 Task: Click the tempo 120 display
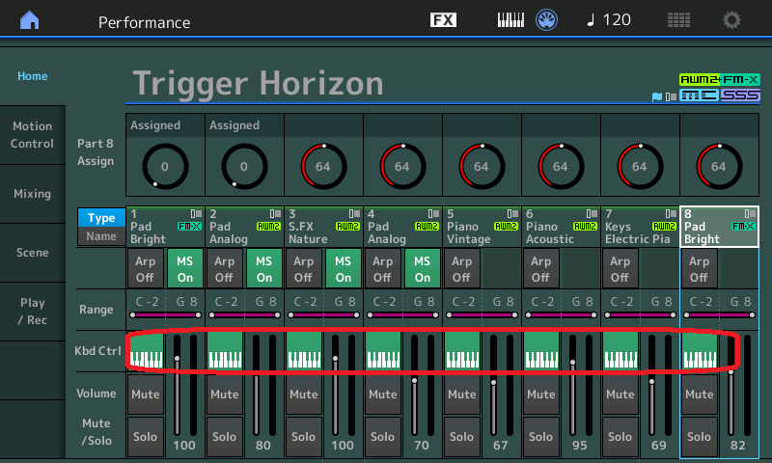608,20
